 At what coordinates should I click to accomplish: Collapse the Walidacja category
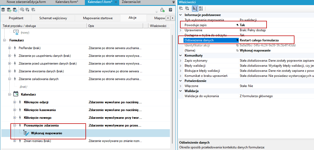(181, 91)
